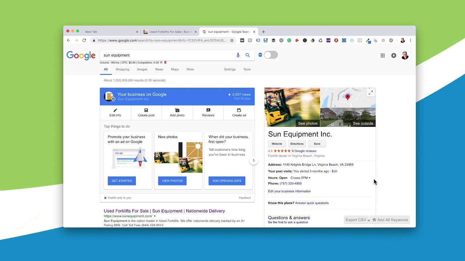Click the map thumbnail with red pin
The image size is (465, 261).
pos(348,98)
